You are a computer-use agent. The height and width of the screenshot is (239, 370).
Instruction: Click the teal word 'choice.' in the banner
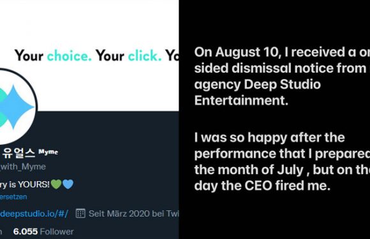(x=69, y=55)
